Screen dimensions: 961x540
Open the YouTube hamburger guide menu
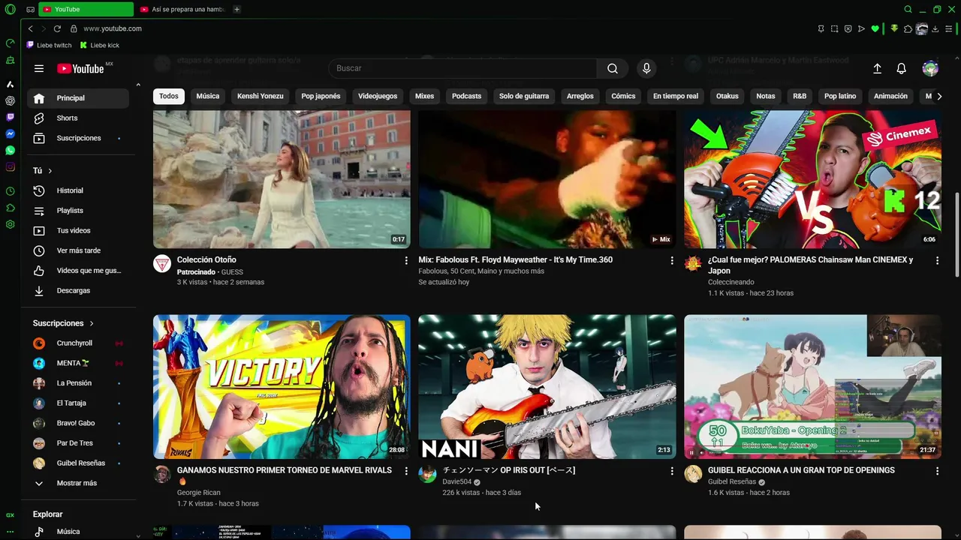[x=39, y=68]
